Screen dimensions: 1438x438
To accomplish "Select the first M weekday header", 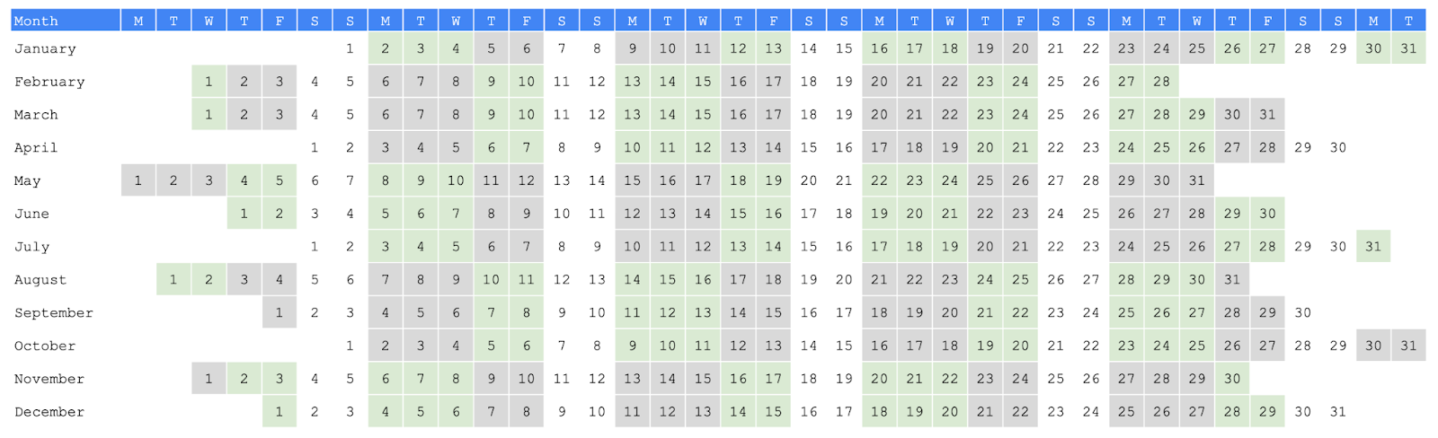I will pos(138,20).
